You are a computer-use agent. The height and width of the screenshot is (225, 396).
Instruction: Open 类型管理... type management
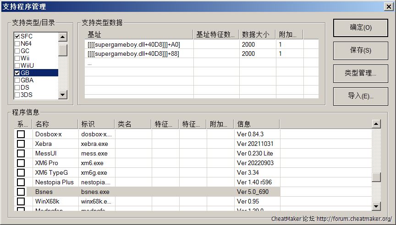(x=360, y=73)
